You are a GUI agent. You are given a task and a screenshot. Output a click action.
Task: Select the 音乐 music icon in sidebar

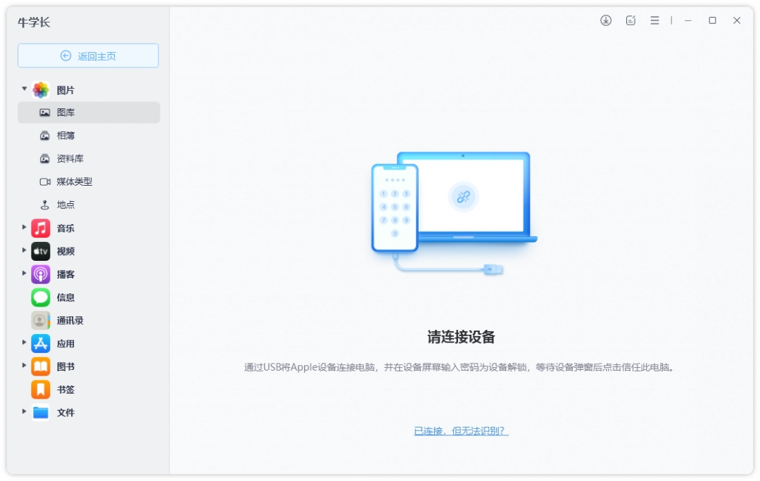[x=39, y=228]
